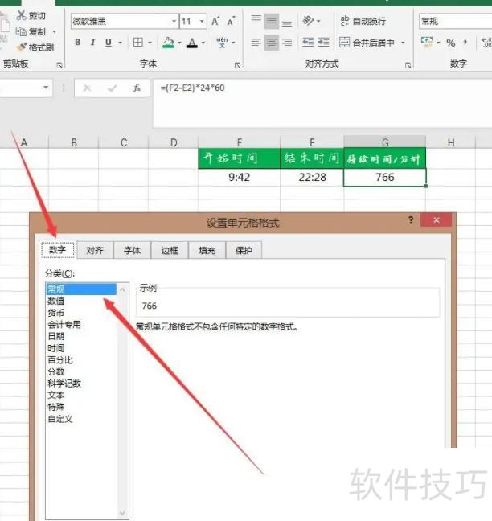Click the phonetic guide wén icon

pos(222,42)
